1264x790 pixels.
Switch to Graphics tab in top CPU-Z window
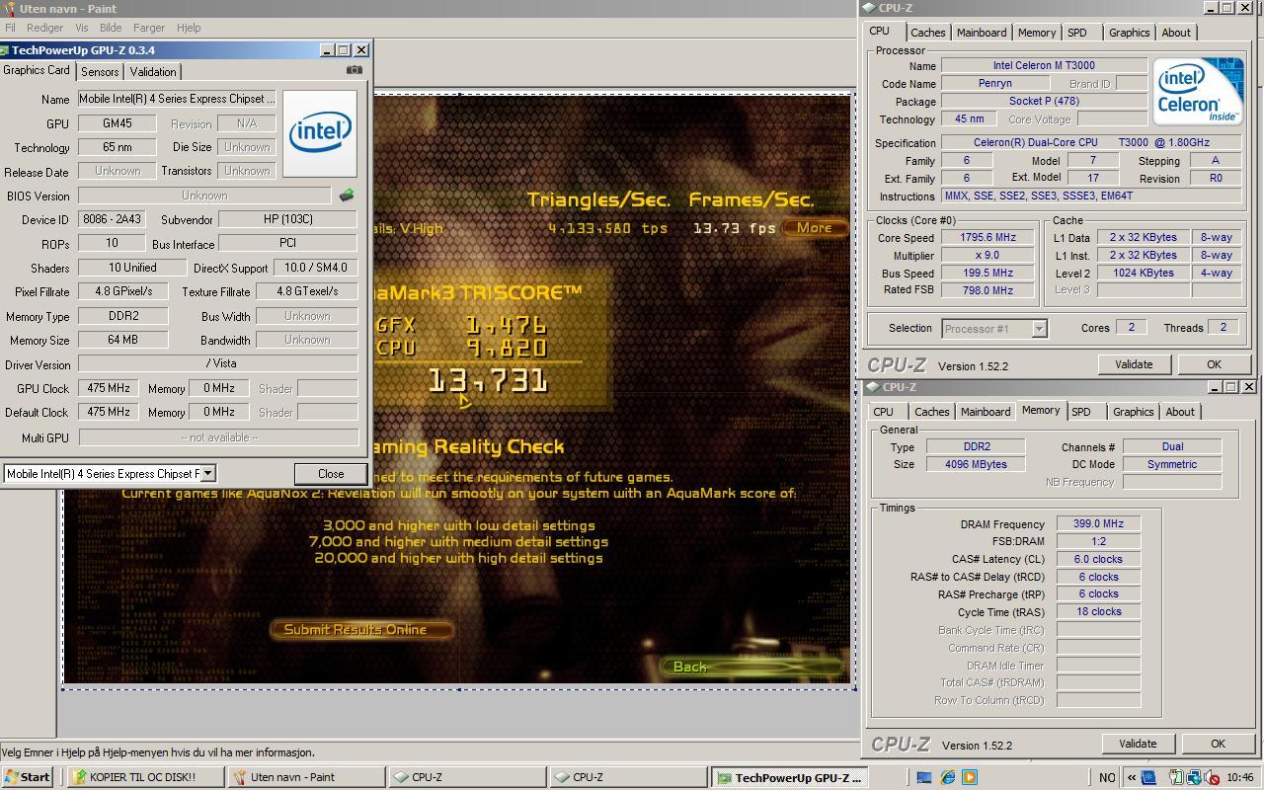1129,33
